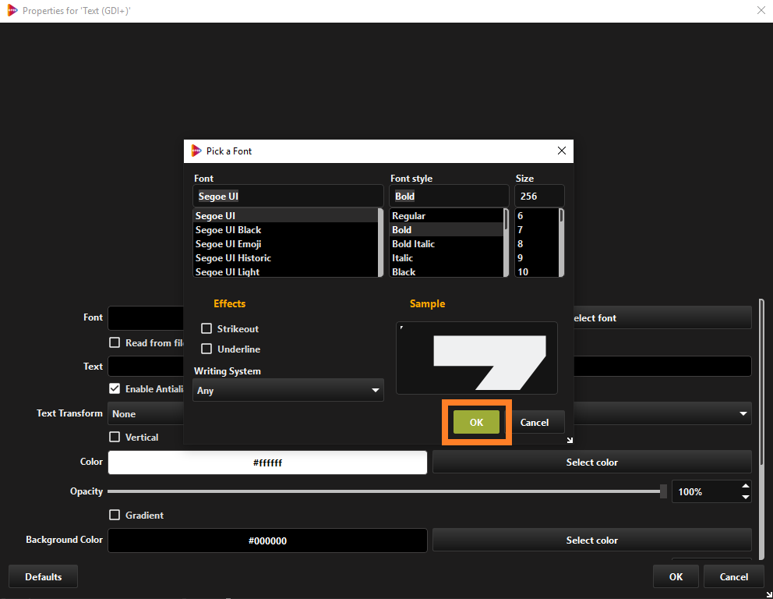Image resolution: width=773 pixels, height=599 pixels.
Task: Click the Opacity slider handle
Action: (663, 491)
